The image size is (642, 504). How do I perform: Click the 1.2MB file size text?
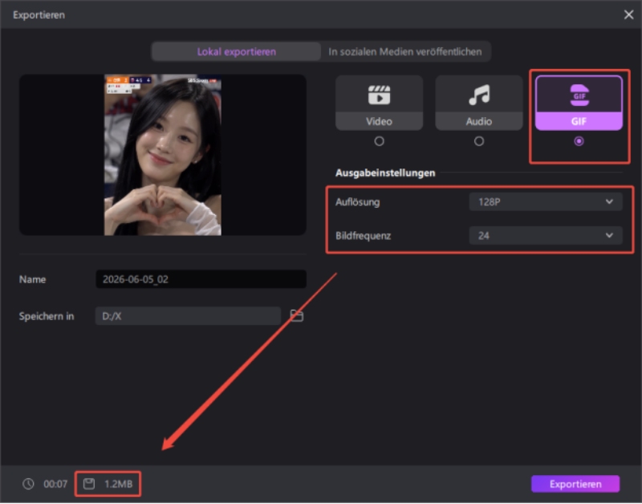click(x=118, y=484)
